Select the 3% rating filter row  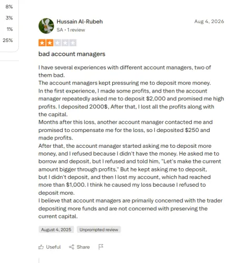pos(9,18)
